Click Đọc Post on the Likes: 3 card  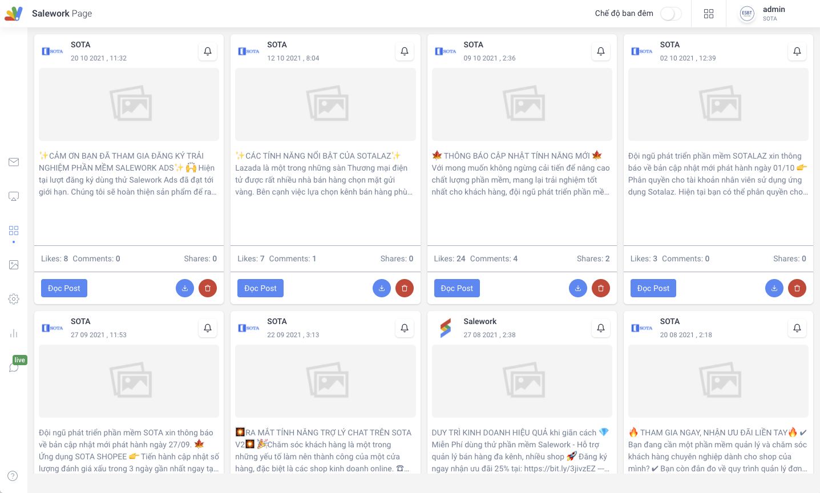pos(653,288)
